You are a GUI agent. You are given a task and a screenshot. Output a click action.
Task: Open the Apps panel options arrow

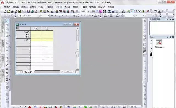click(x=167, y=37)
